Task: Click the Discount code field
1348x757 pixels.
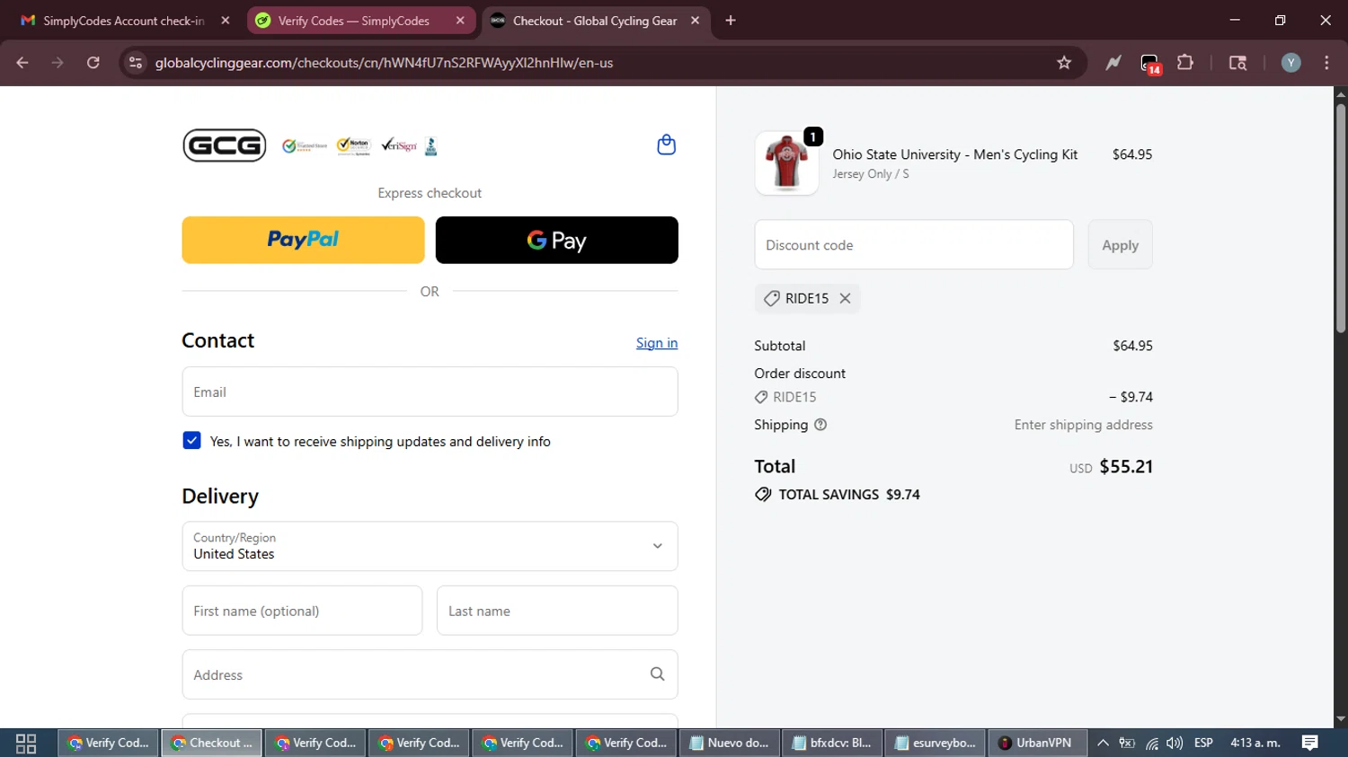Action: click(914, 244)
